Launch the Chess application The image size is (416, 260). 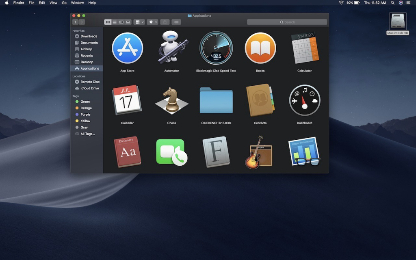point(172,100)
